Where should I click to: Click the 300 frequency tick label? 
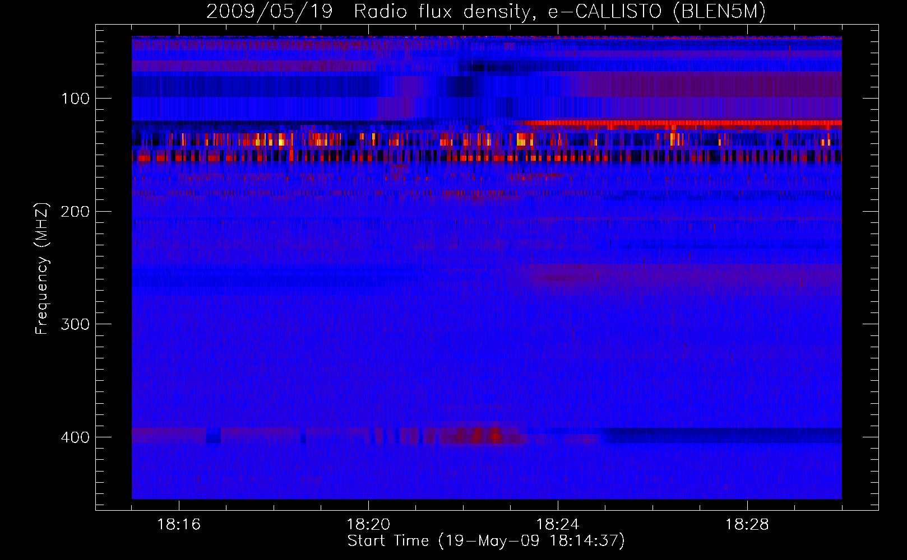pyautogui.click(x=76, y=325)
